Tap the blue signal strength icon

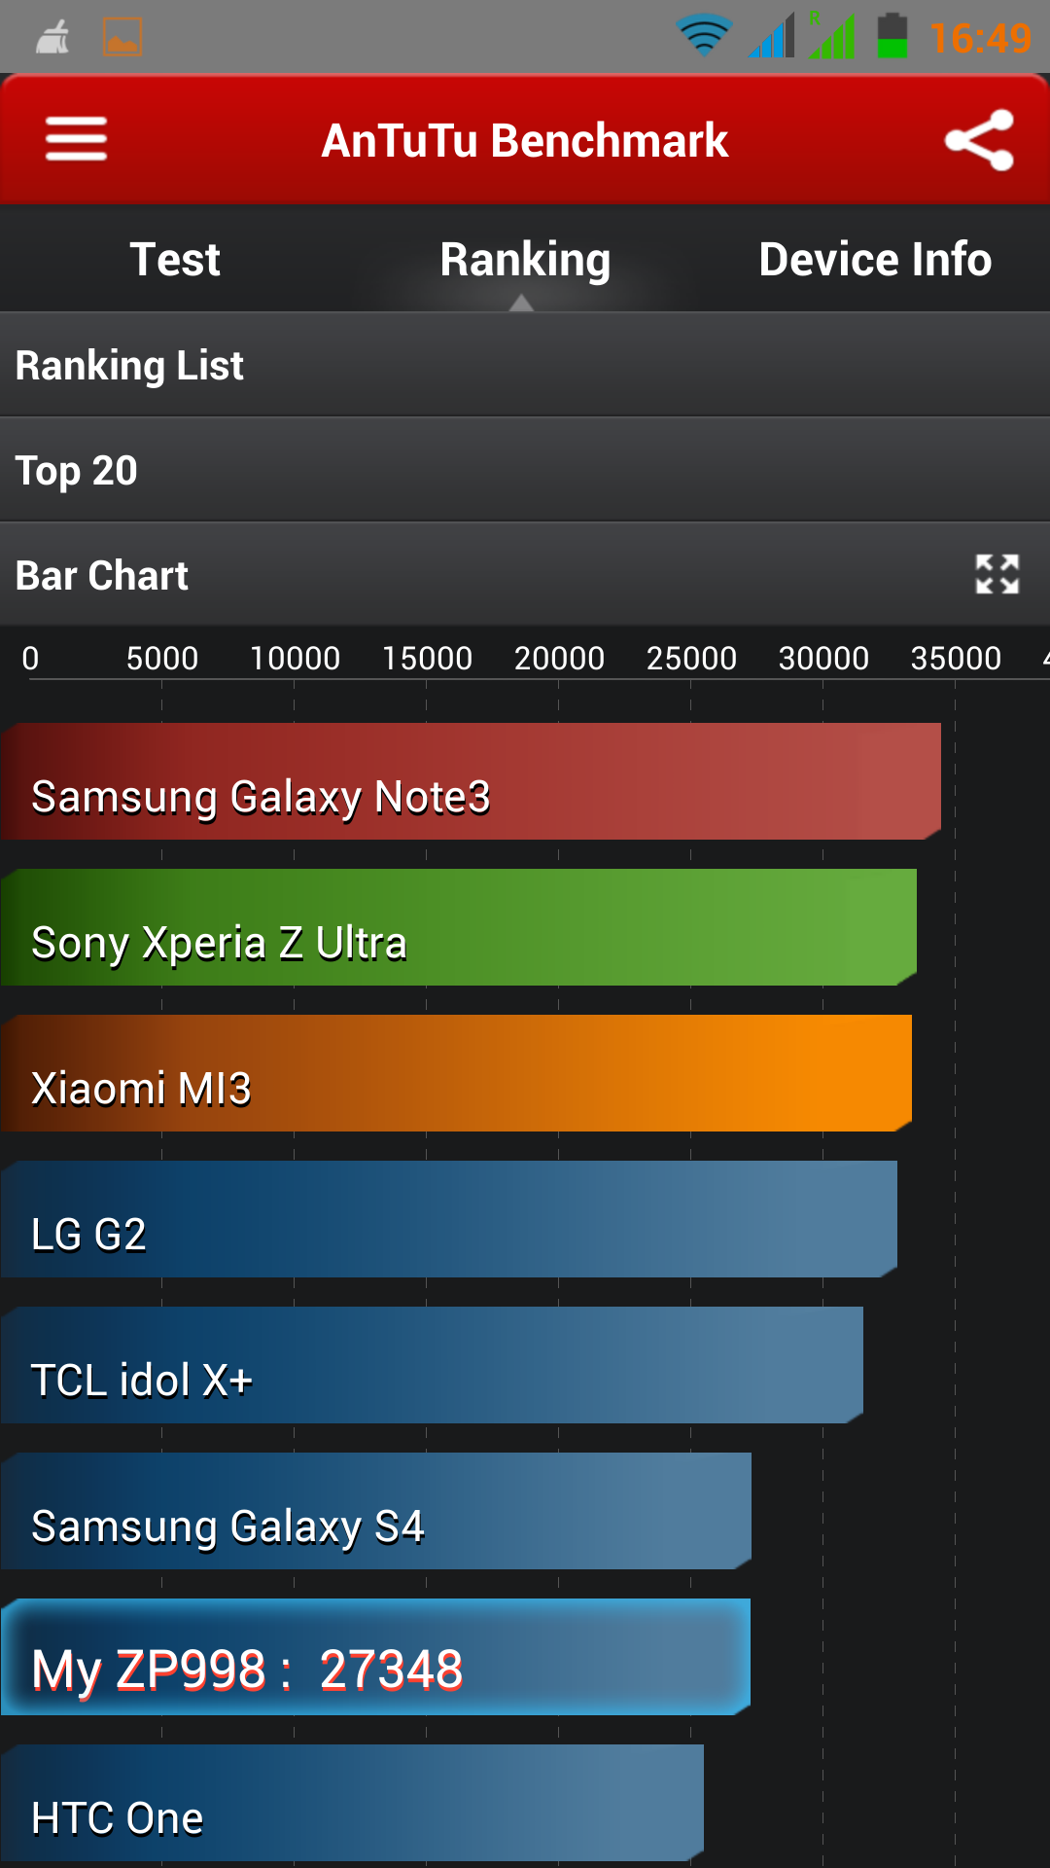(x=772, y=36)
